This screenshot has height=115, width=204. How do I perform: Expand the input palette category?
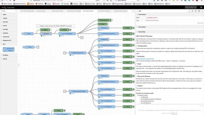point(9,14)
